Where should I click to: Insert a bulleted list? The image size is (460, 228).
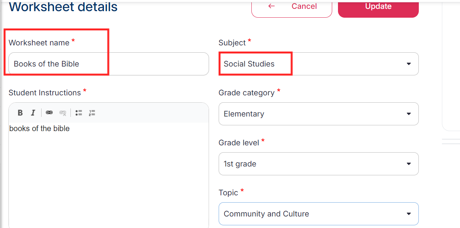tap(79, 113)
